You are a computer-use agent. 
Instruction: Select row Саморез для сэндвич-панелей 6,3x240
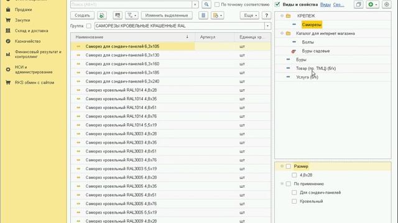pos(171,81)
